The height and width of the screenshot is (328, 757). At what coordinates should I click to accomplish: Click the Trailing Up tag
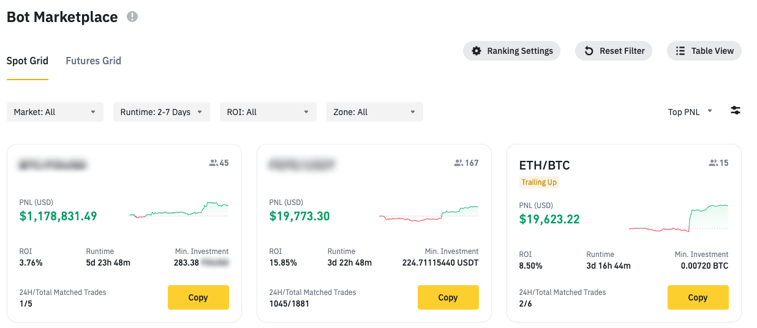point(539,182)
